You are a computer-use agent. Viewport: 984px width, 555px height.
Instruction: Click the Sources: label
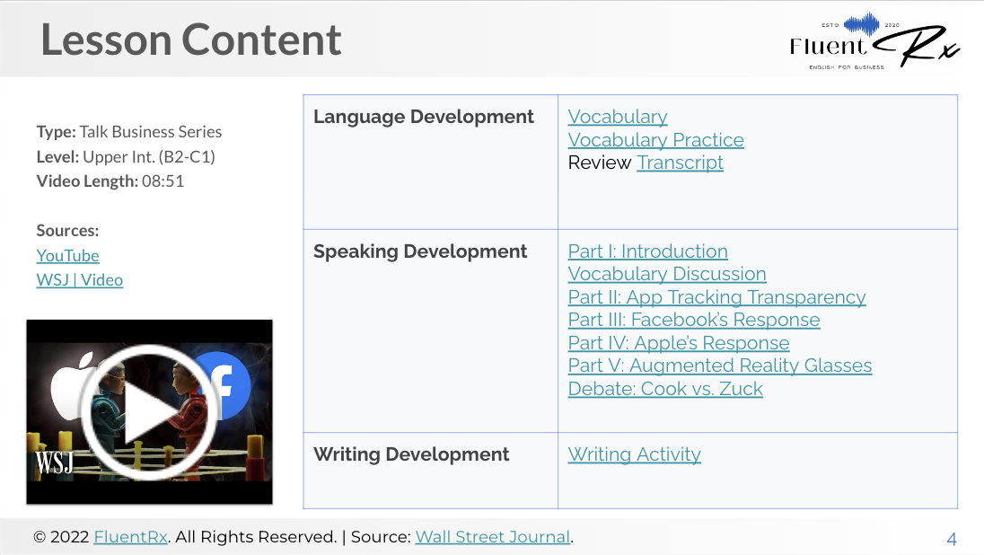point(67,231)
